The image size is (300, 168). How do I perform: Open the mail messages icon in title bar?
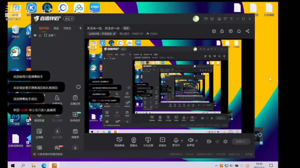205,19
